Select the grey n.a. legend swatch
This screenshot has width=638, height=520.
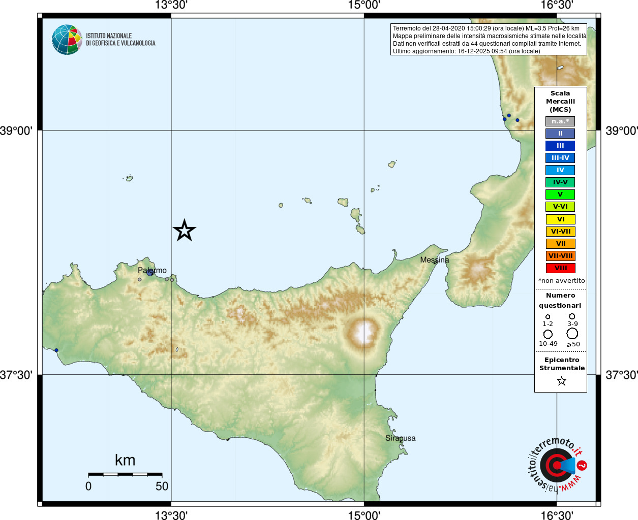[560, 121]
